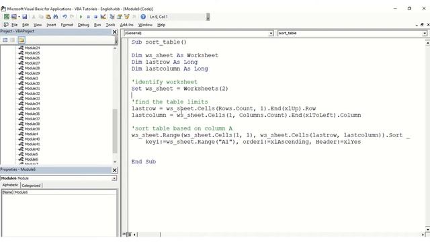Click the (Name) Module6 property field
The width and height of the screenshot is (430, 242).
(x=58, y=192)
